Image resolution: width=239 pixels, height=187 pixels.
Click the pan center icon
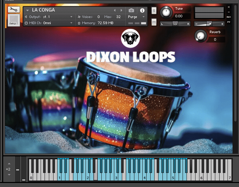[175, 24]
